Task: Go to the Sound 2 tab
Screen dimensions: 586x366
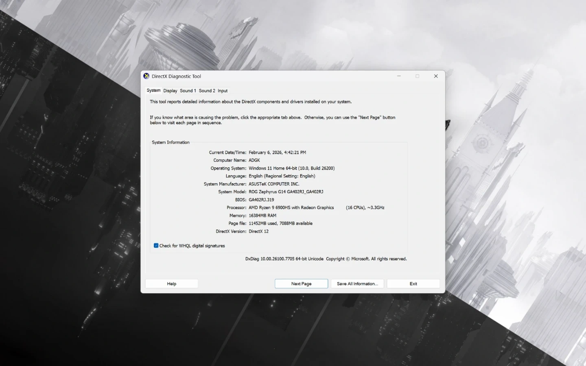Action: (x=207, y=91)
